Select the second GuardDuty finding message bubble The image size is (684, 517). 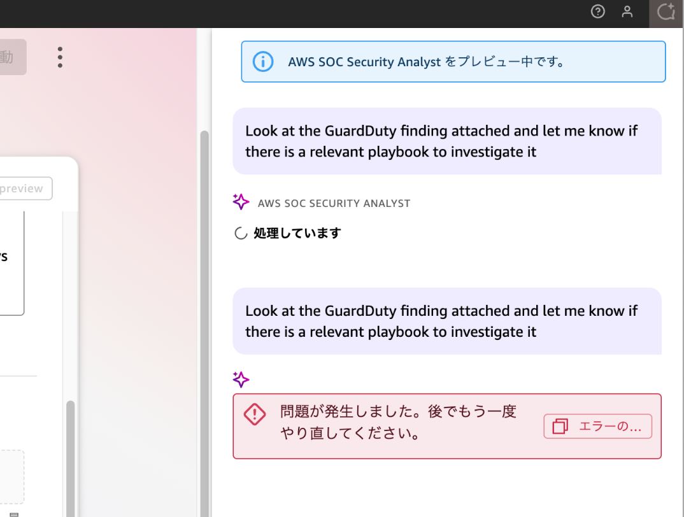point(447,321)
